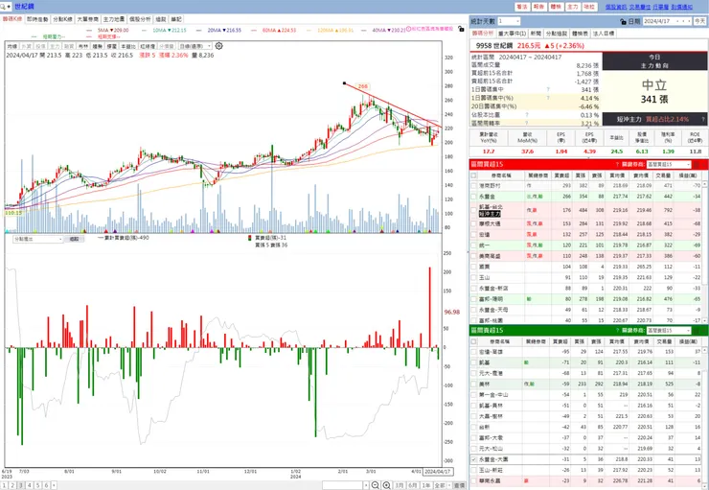Open the 重大事件(1) tab
This screenshot has height=490, width=709.
512,34
